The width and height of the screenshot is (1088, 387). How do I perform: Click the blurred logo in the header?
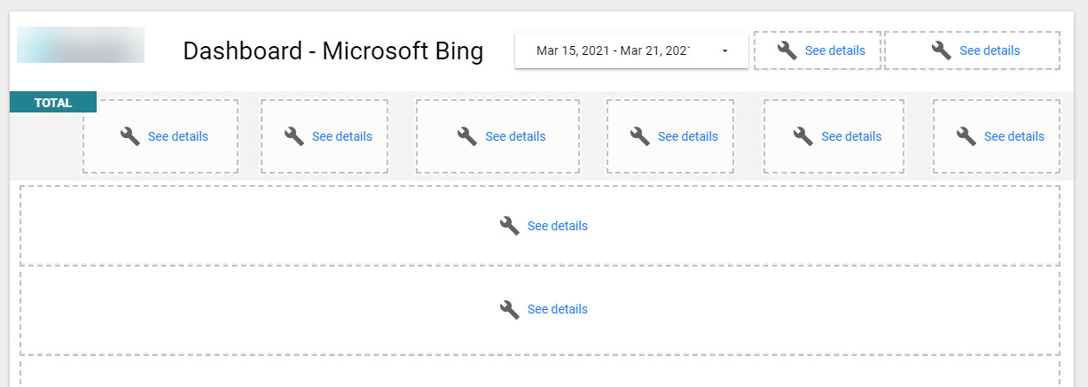tap(81, 45)
